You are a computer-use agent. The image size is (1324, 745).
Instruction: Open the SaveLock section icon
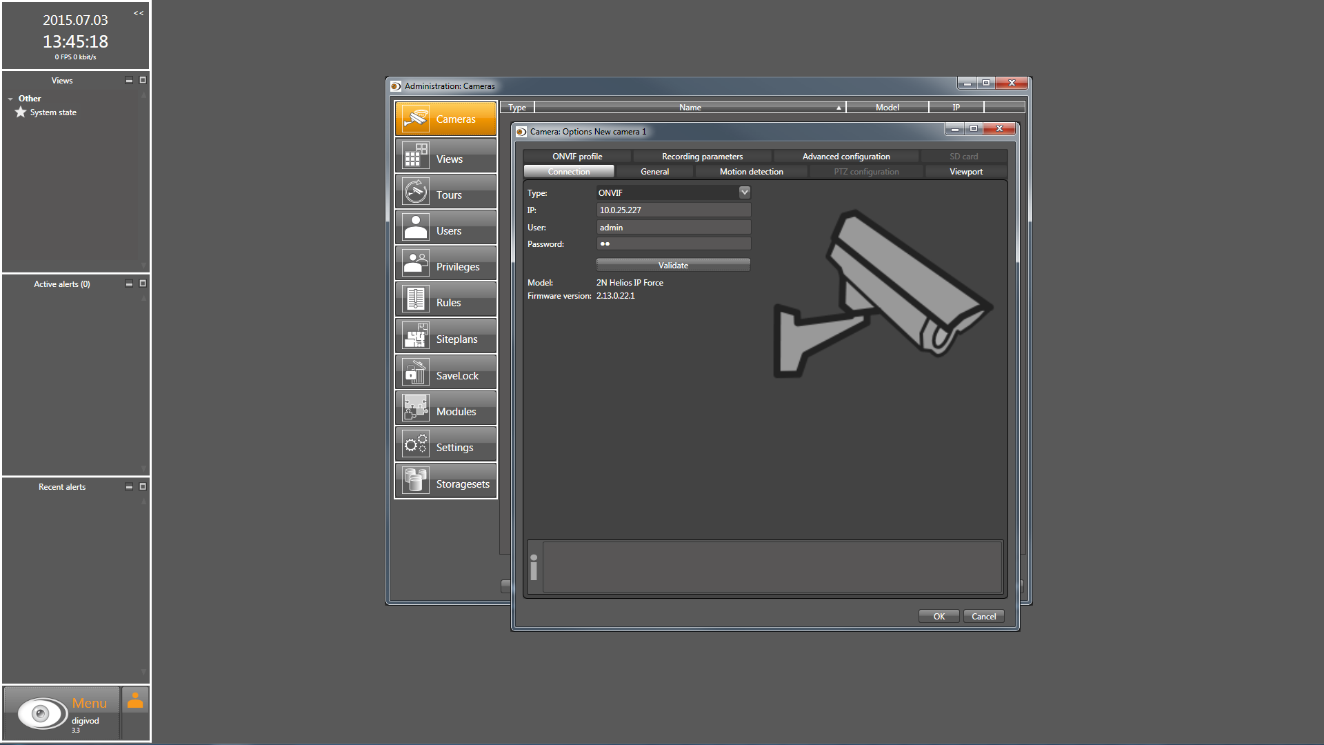(416, 372)
